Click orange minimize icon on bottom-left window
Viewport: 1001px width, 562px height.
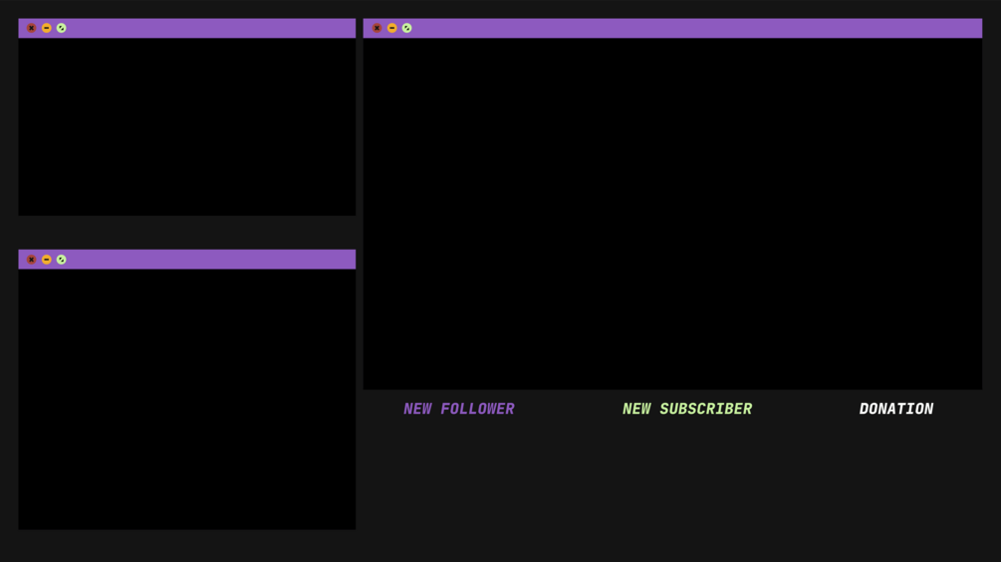pos(47,260)
